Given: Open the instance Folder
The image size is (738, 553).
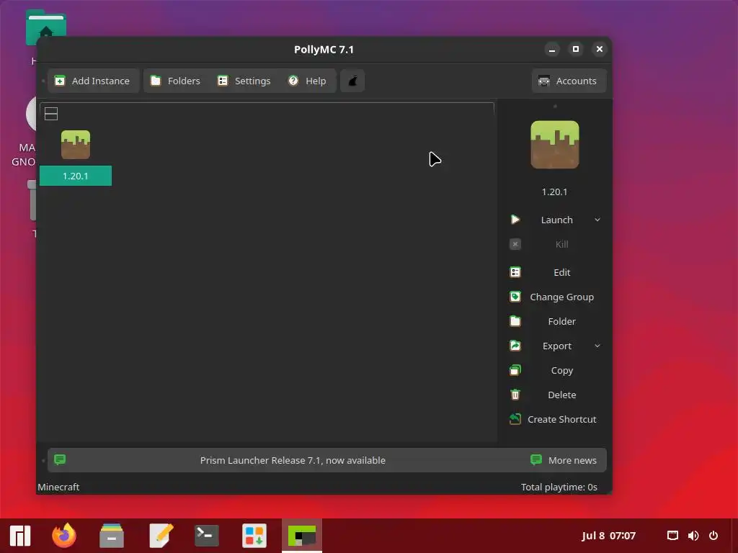Looking at the screenshot, I should coord(554,321).
